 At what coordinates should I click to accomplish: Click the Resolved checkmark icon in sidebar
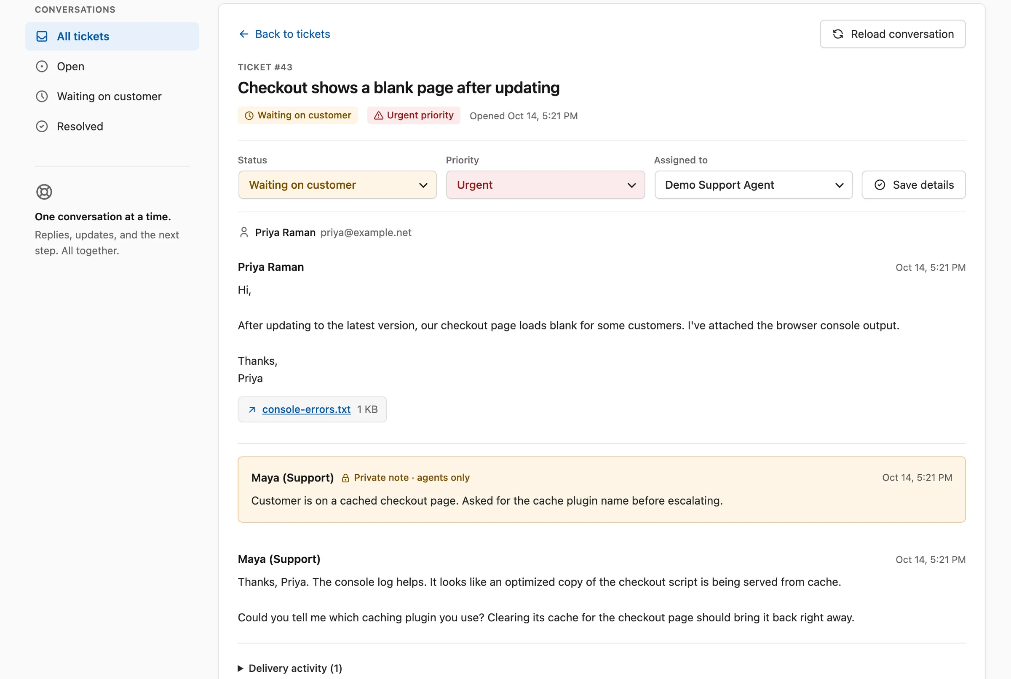click(x=42, y=126)
